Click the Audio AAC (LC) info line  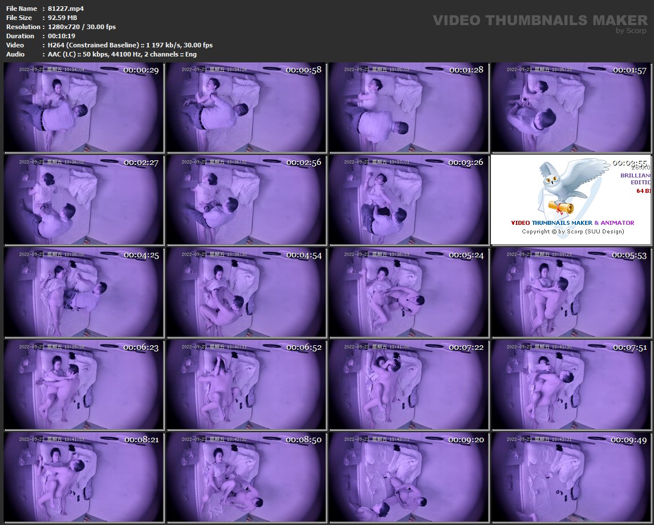pos(122,54)
